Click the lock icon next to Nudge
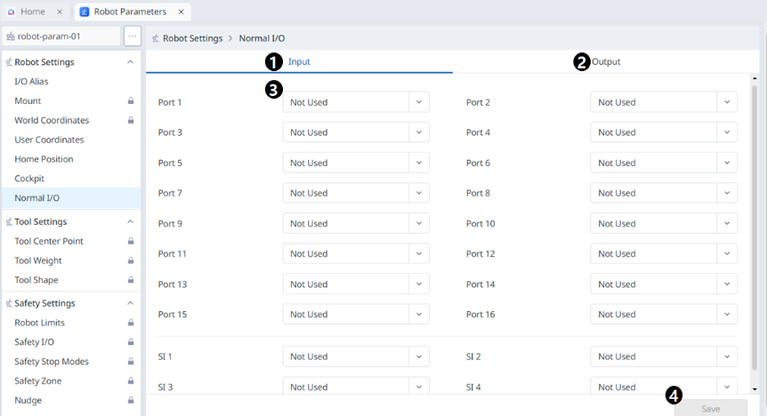This screenshot has width=767, height=416. [x=131, y=401]
